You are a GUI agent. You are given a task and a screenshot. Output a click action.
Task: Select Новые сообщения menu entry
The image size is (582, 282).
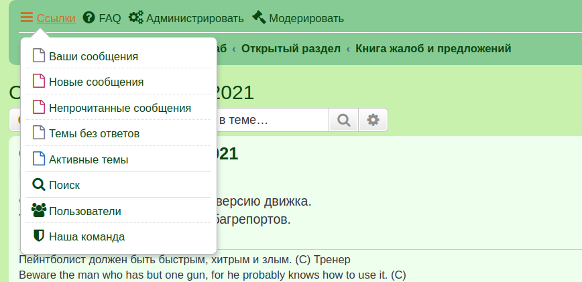(96, 82)
